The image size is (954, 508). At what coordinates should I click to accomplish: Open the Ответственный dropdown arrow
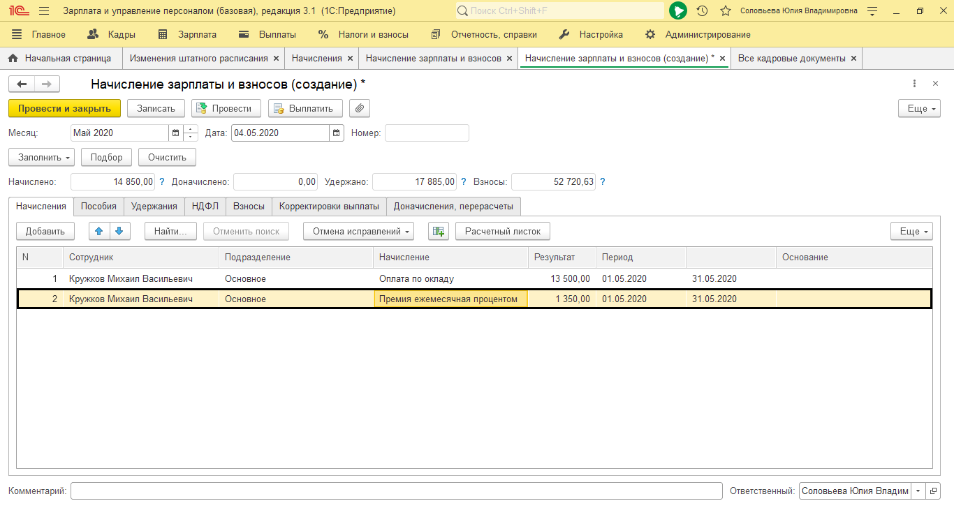[x=918, y=491]
